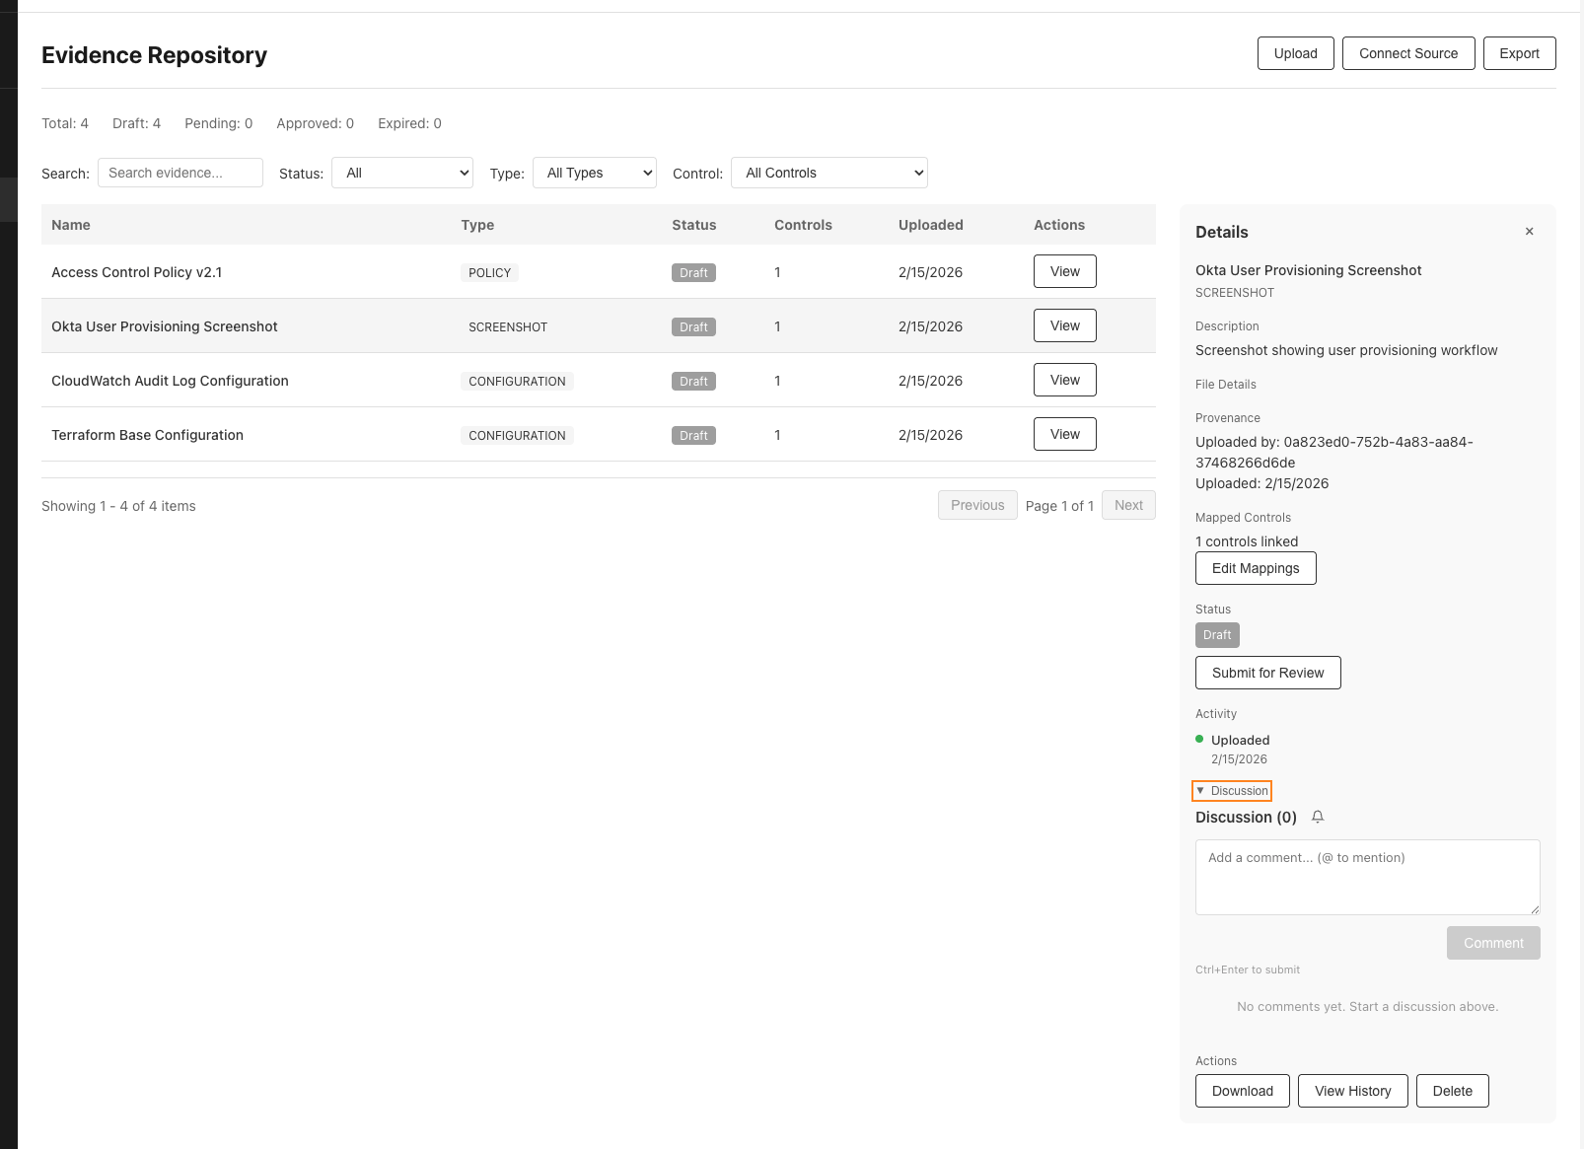Open View History for this evidence

(1352, 1091)
